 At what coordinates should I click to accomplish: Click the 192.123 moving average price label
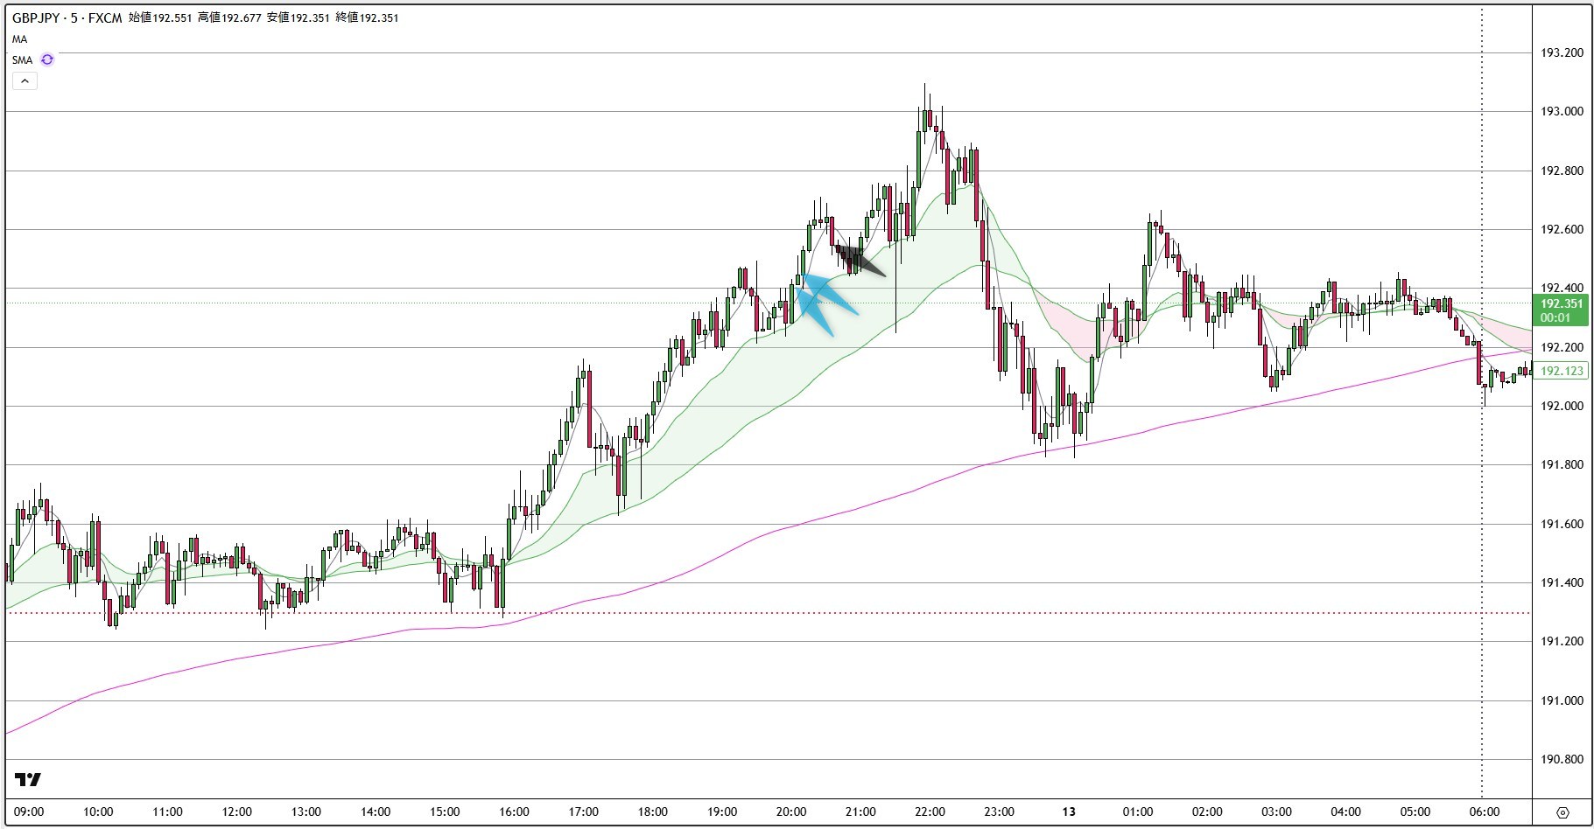pyautogui.click(x=1562, y=371)
